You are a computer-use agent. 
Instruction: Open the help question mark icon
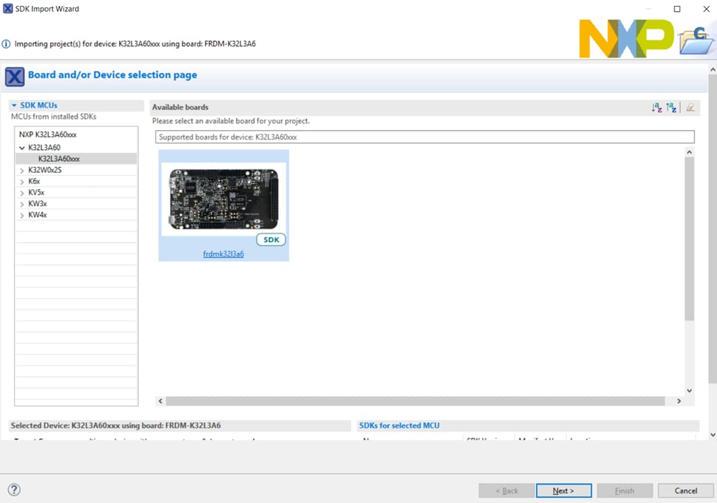(x=14, y=490)
